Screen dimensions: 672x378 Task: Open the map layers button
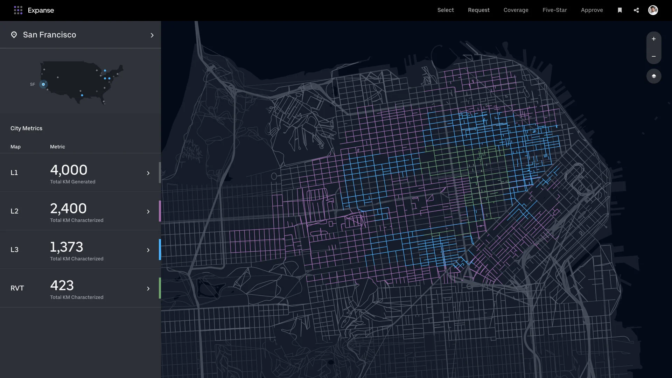[x=653, y=76]
